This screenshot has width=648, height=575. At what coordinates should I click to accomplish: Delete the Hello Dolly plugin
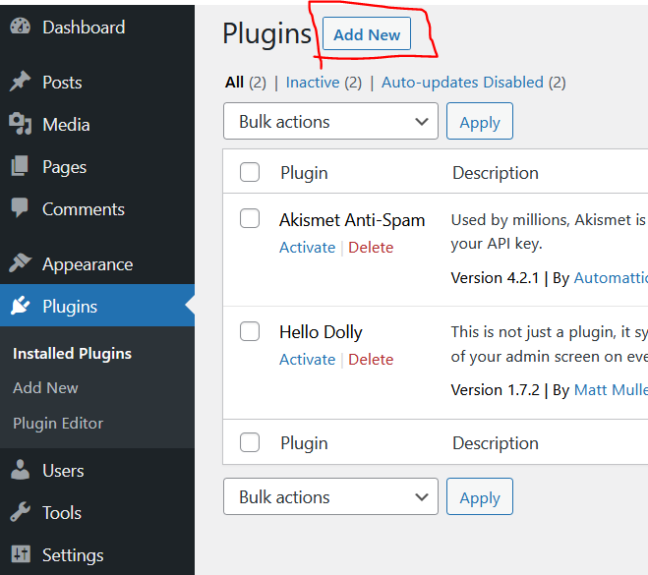pyautogui.click(x=371, y=360)
